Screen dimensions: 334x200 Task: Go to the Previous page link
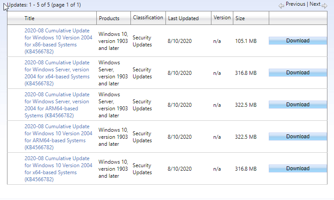295,4
